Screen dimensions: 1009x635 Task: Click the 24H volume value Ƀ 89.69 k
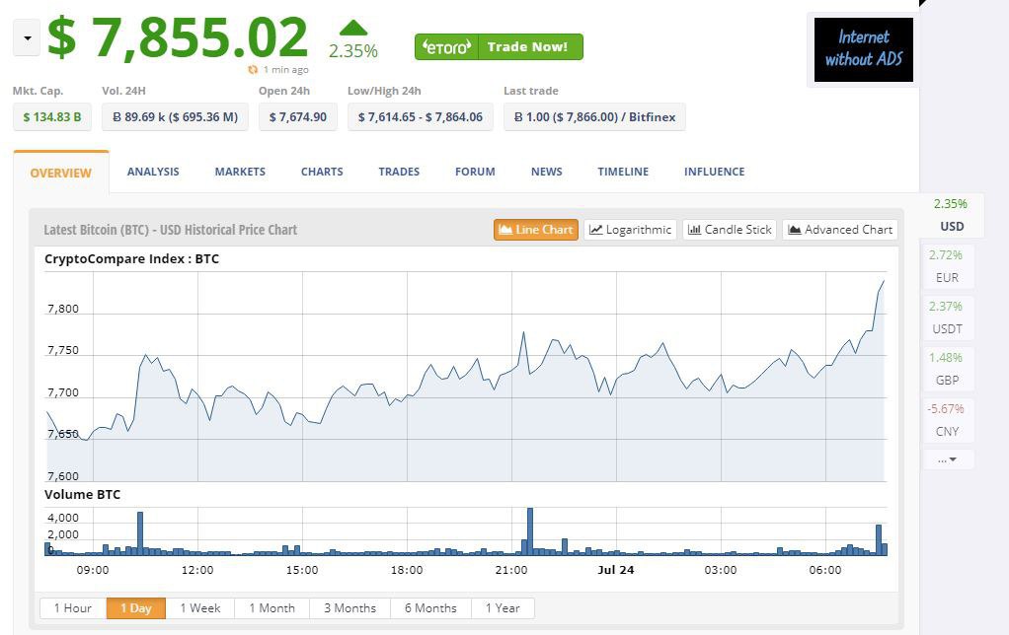(175, 117)
